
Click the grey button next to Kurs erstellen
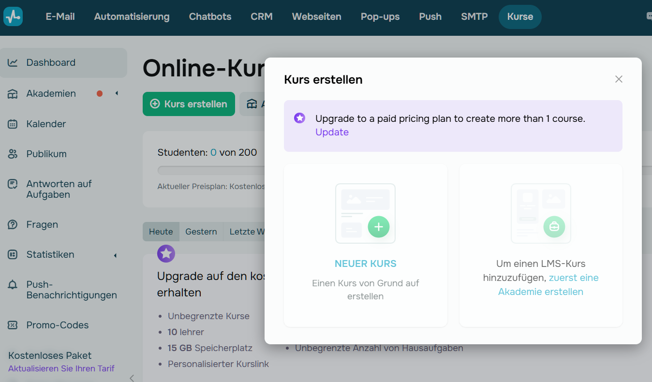click(252, 104)
